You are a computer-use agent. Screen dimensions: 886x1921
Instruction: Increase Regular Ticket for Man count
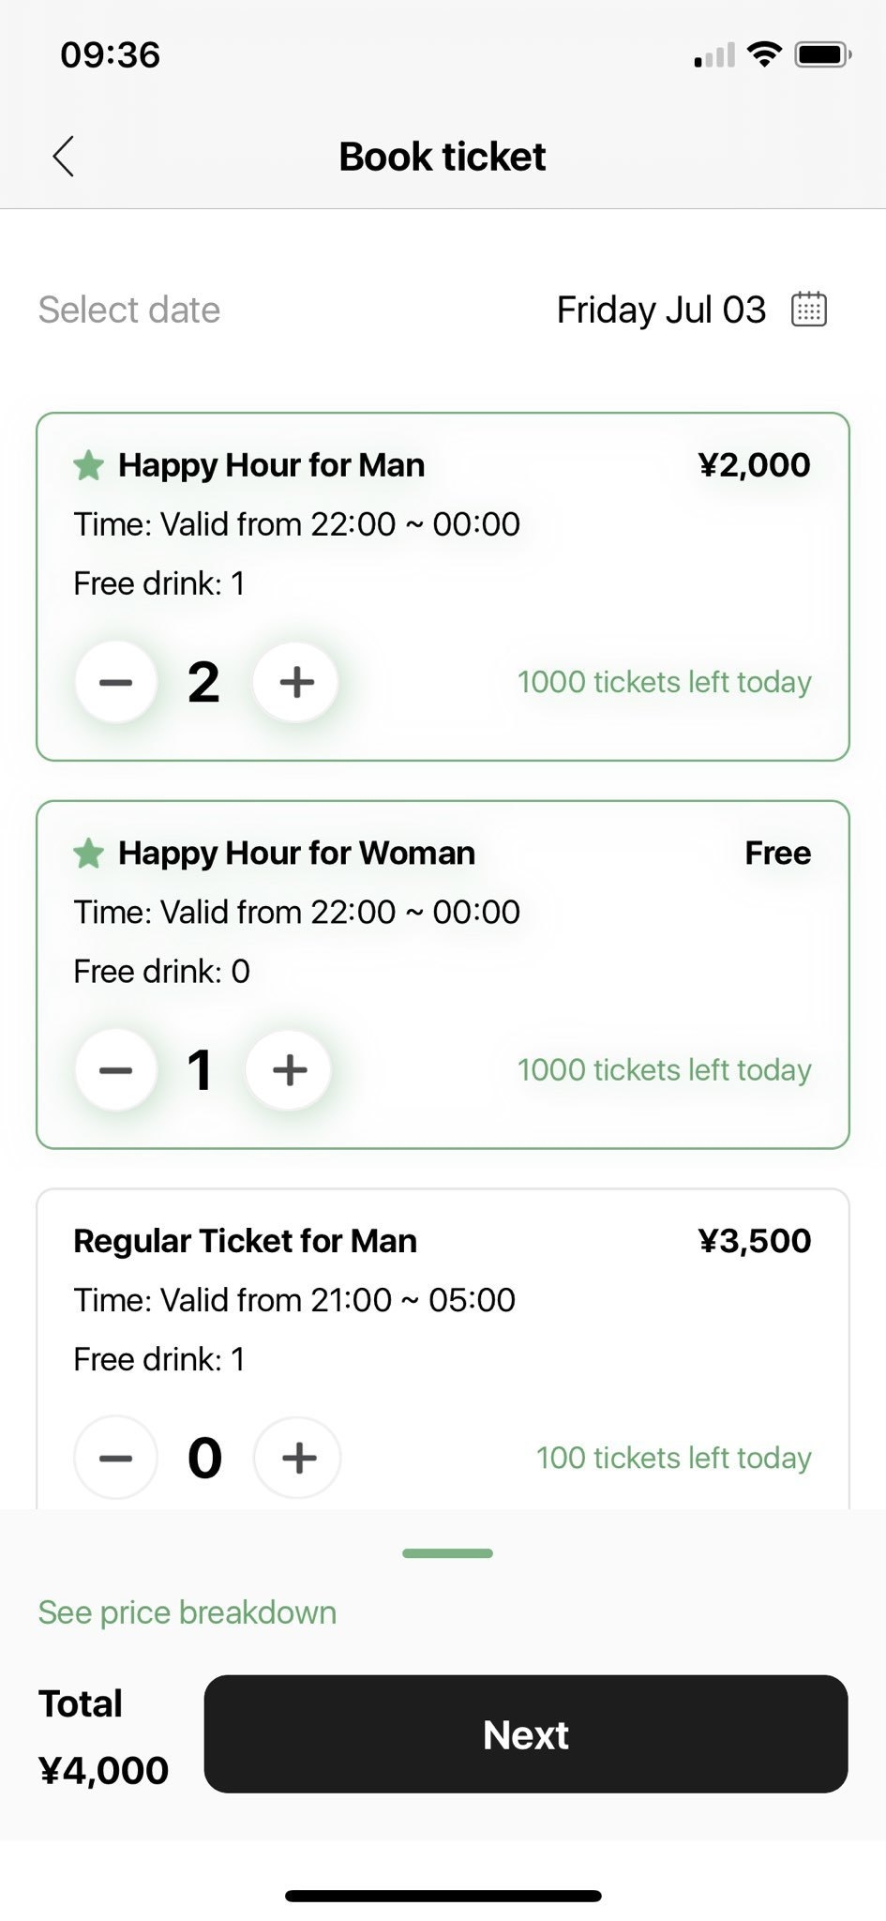point(298,1458)
